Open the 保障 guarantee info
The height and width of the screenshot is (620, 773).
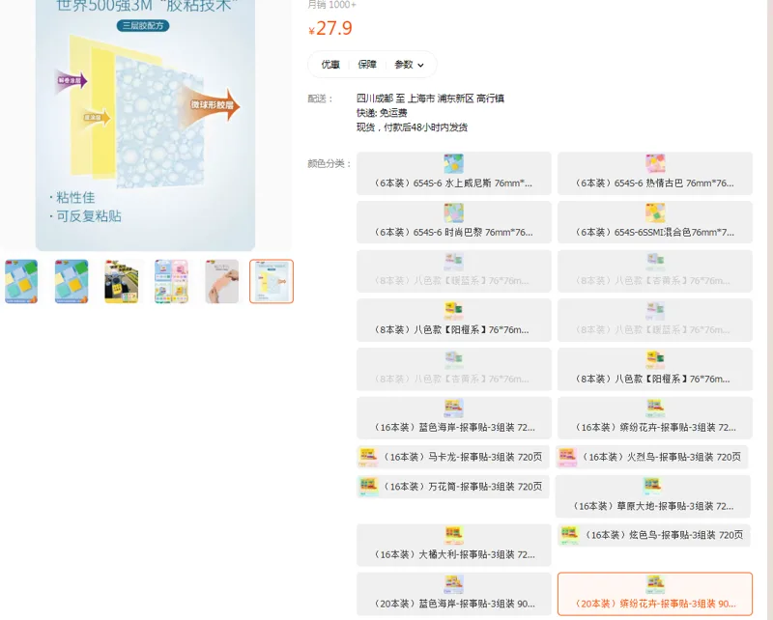point(367,65)
